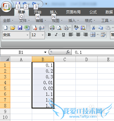Click the paste clipboard icon
Screen dimensions: 114x121
click(x=108, y=28)
